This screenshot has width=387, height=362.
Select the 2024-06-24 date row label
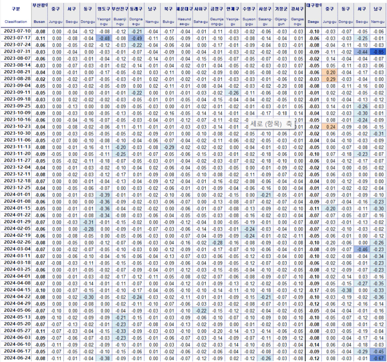(x=17, y=358)
